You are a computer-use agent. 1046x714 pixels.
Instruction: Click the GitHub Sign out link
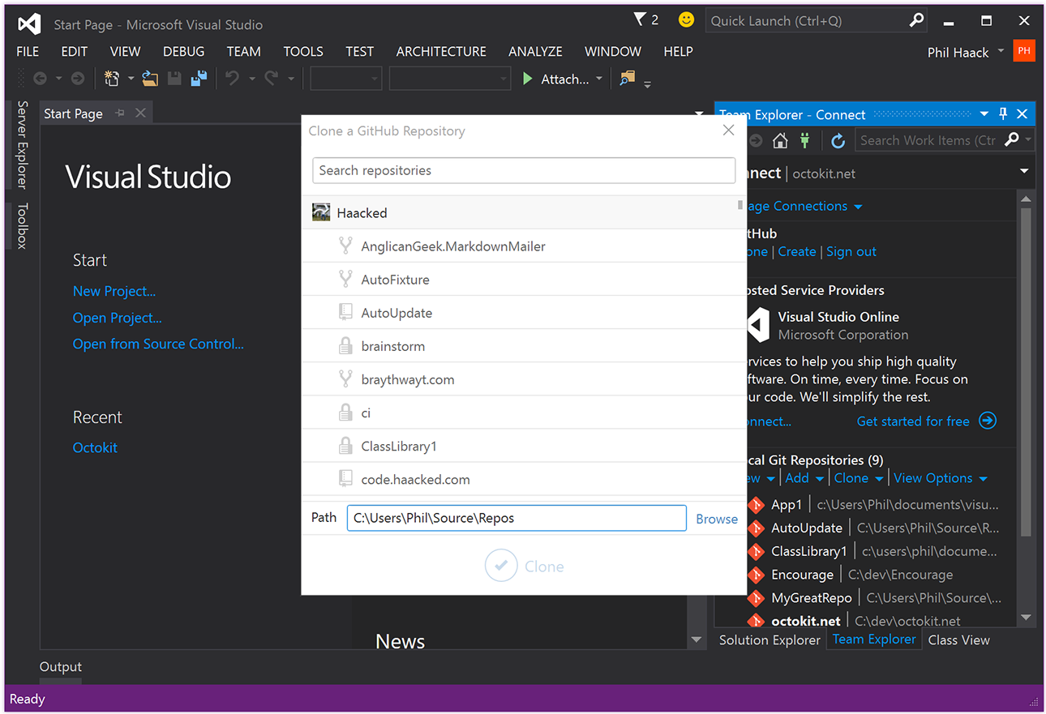pos(851,251)
